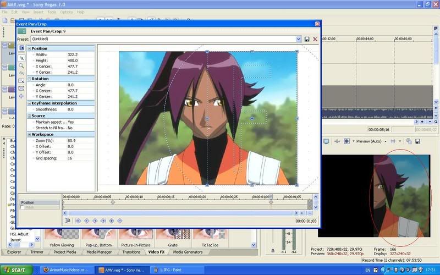The width and height of the screenshot is (440, 275).
Task: Click preview on external monitor icon
Action: tap(326, 141)
